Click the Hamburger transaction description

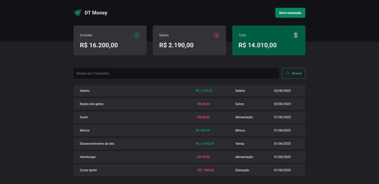(x=88, y=157)
